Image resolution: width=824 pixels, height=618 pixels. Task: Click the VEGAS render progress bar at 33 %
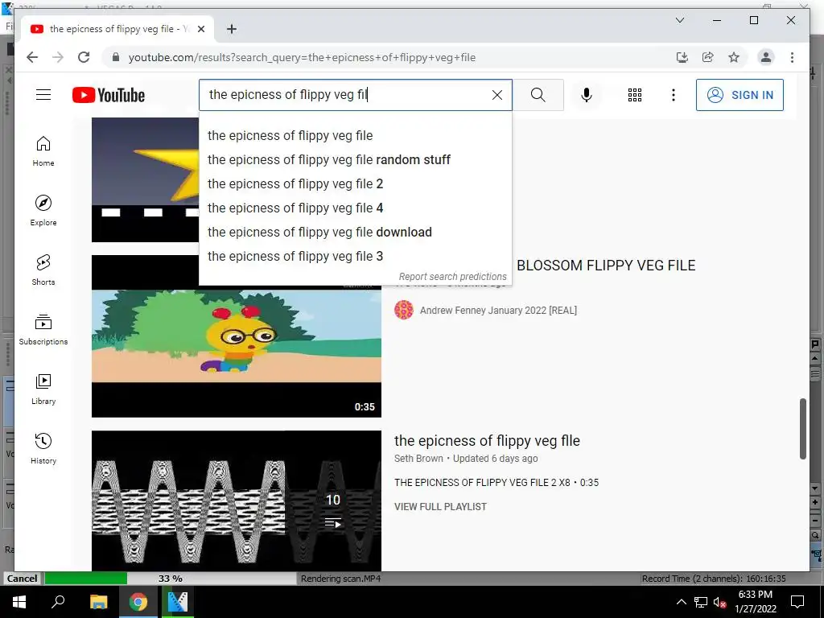pyautogui.click(x=171, y=578)
